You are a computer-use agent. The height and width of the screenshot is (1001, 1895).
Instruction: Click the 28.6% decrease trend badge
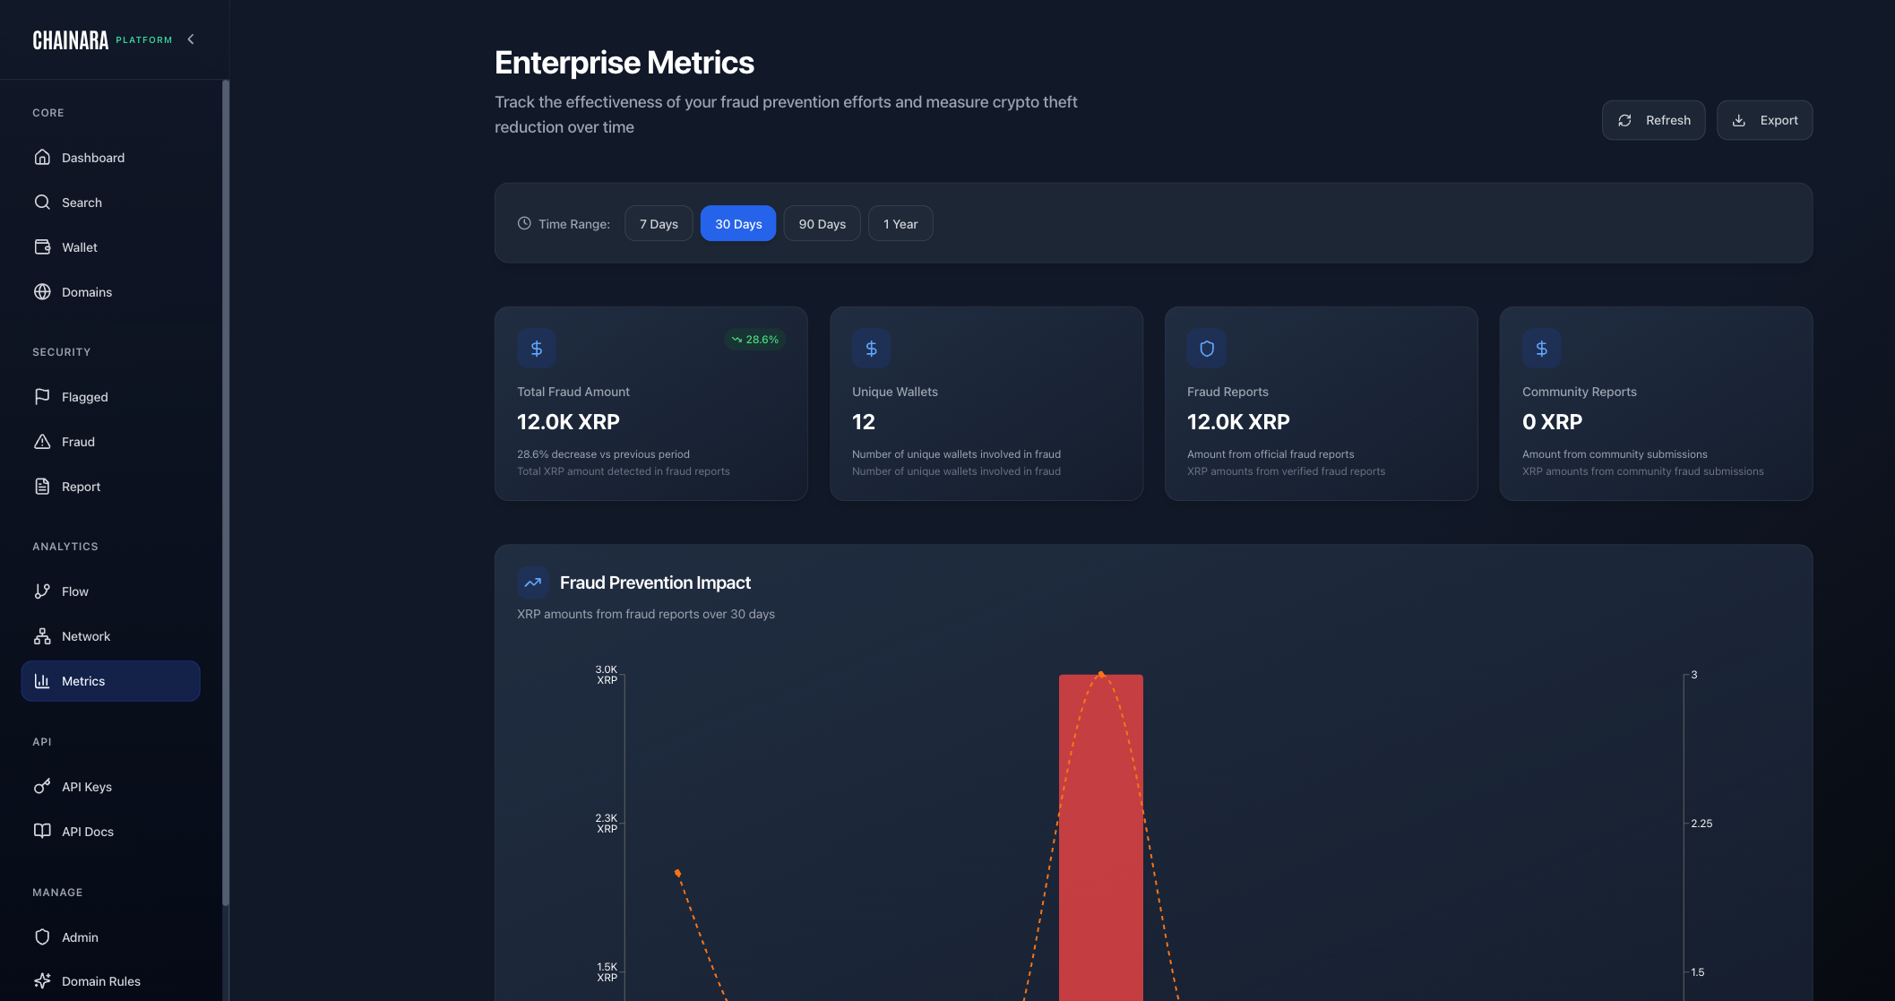pos(755,339)
